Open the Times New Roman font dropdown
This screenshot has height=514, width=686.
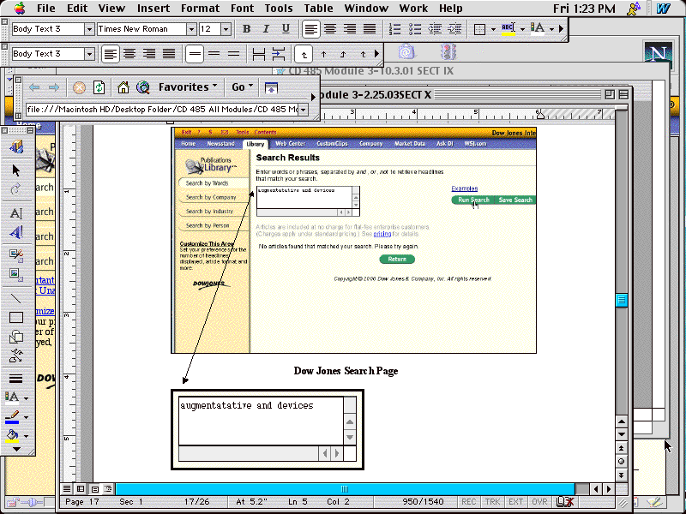coord(191,29)
